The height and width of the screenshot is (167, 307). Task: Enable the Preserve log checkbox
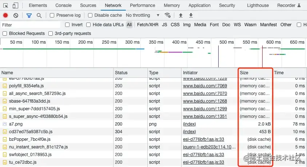(52, 15)
